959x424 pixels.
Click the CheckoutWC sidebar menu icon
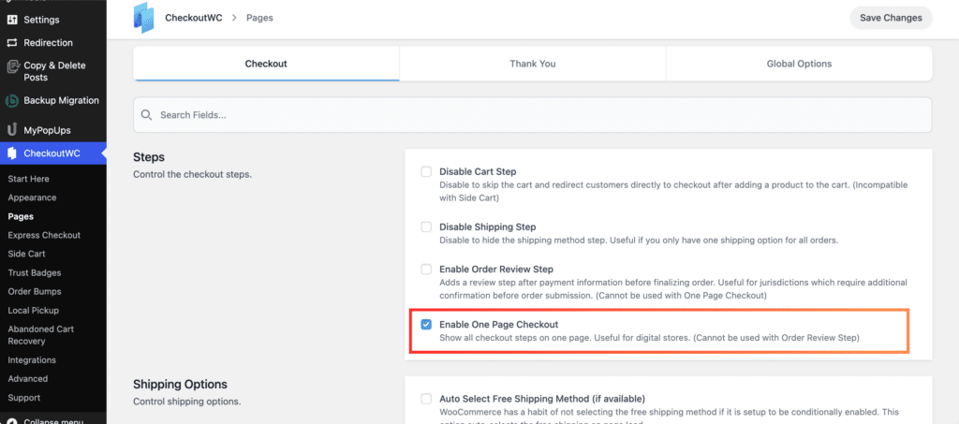[12, 154]
